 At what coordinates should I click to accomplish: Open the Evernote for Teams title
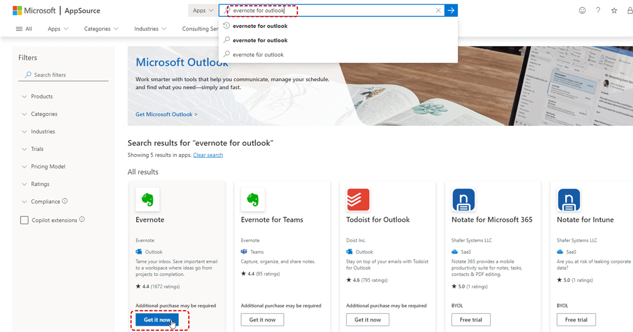272,220
